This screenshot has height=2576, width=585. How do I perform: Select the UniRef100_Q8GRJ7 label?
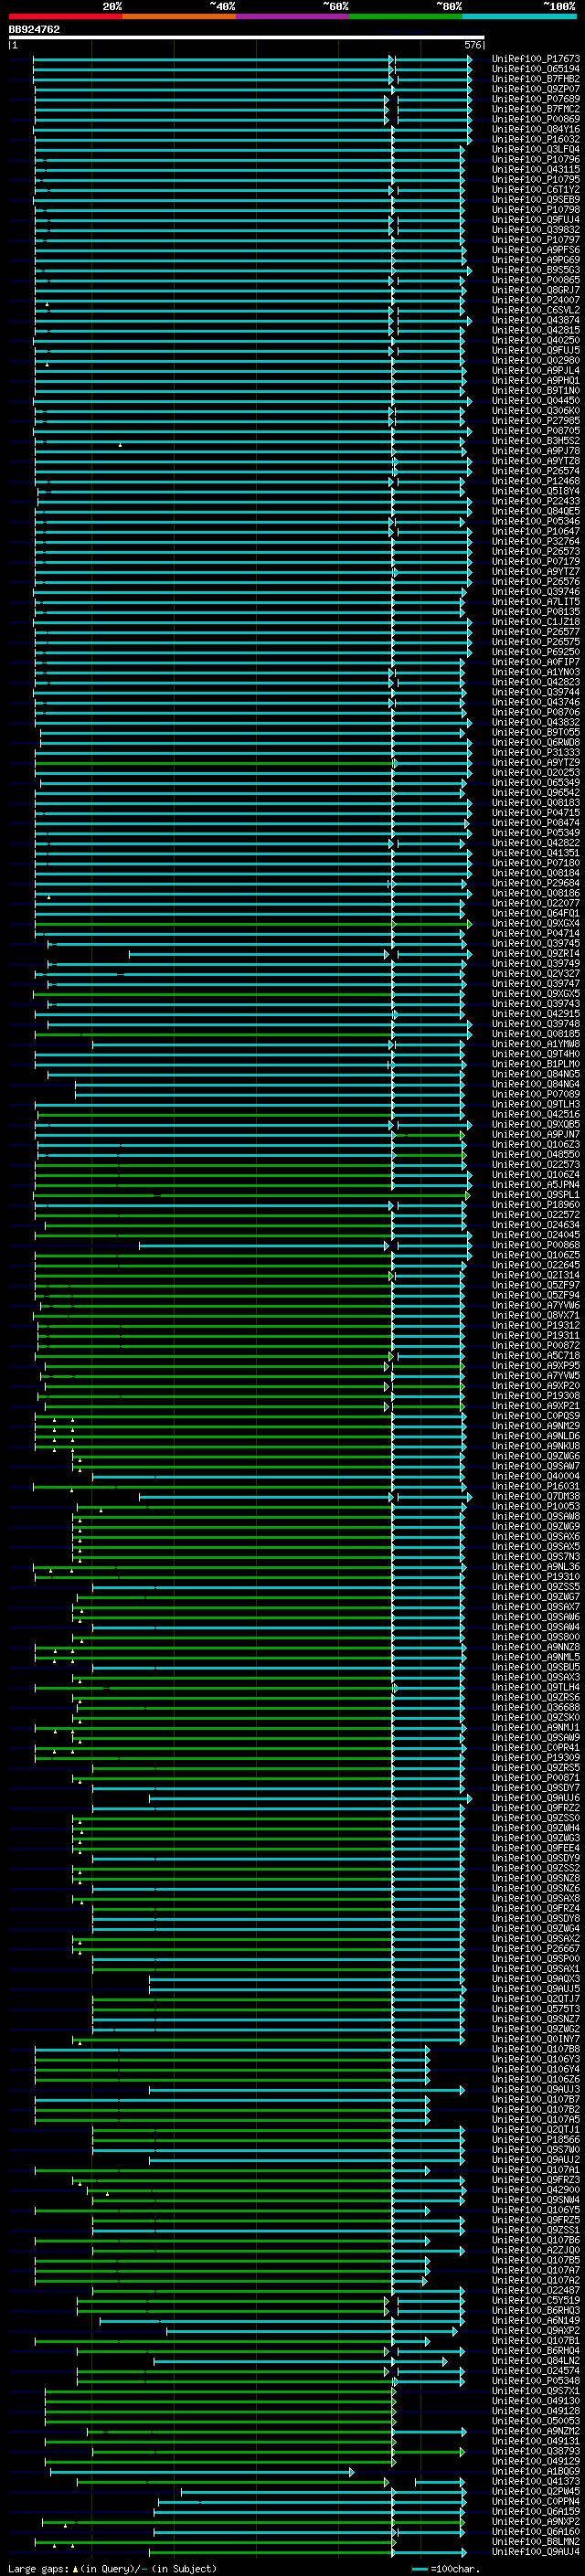pos(536,290)
